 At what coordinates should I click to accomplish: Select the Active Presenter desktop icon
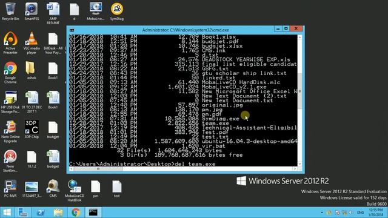pyautogui.click(x=10, y=43)
